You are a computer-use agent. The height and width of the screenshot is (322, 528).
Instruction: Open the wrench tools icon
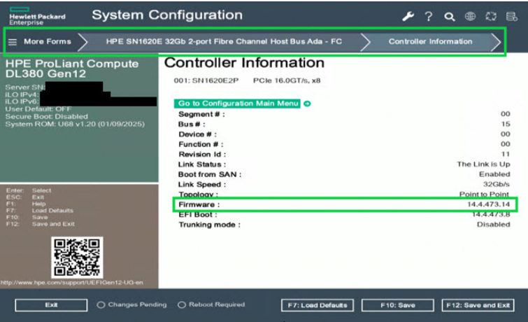tap(408, 16)
